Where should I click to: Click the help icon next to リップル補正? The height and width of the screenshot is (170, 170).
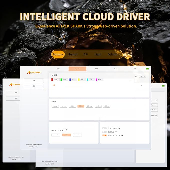point(119,128)
